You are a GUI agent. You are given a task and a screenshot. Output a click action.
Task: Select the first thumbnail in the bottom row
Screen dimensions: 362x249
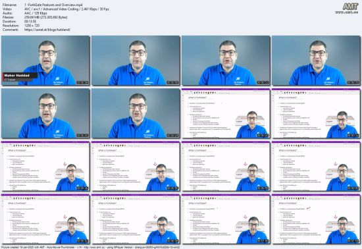pos(45,219)
